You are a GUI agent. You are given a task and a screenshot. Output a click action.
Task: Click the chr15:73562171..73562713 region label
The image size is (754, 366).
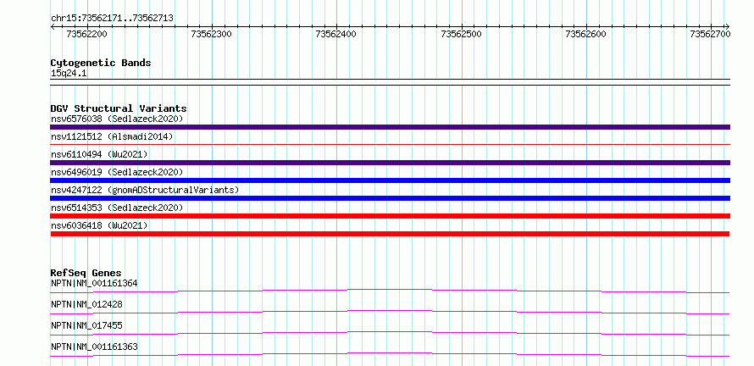coord(112,19)
